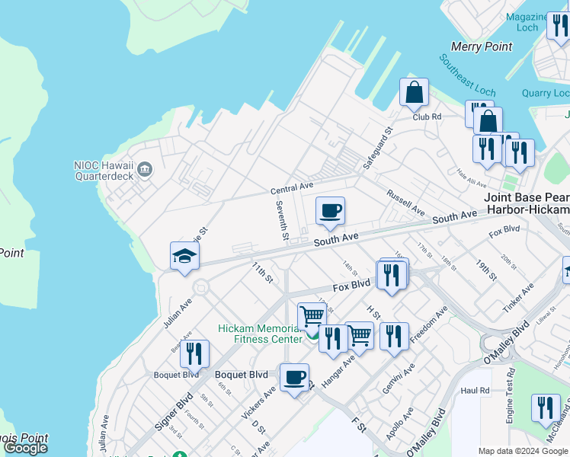Image resolution: width=570 pixels, height=457 pixels.
Task: Select the Hale Alii Ave label
Action: (x=471, y=178)
